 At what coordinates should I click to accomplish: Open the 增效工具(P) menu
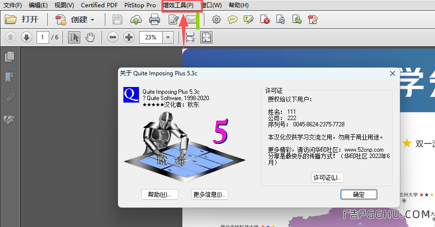[x=178, y=5]
